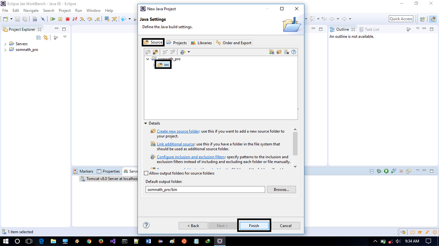Select the Source tab
The image size is (439, 246).
153,42
